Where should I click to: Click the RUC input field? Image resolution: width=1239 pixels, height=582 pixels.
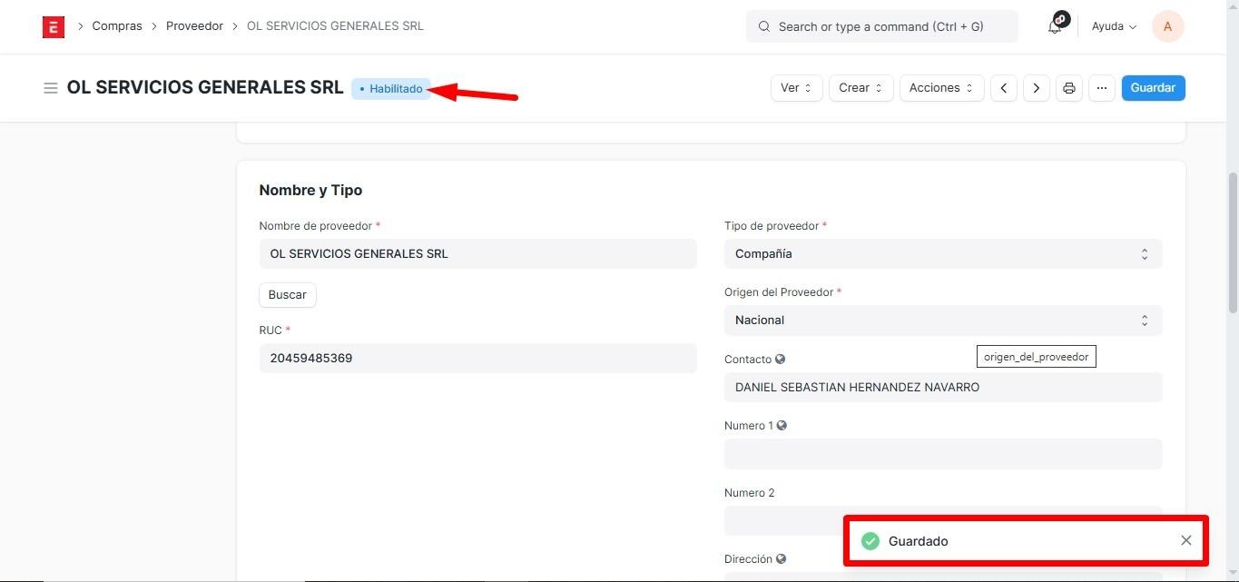tap(477, 359)
